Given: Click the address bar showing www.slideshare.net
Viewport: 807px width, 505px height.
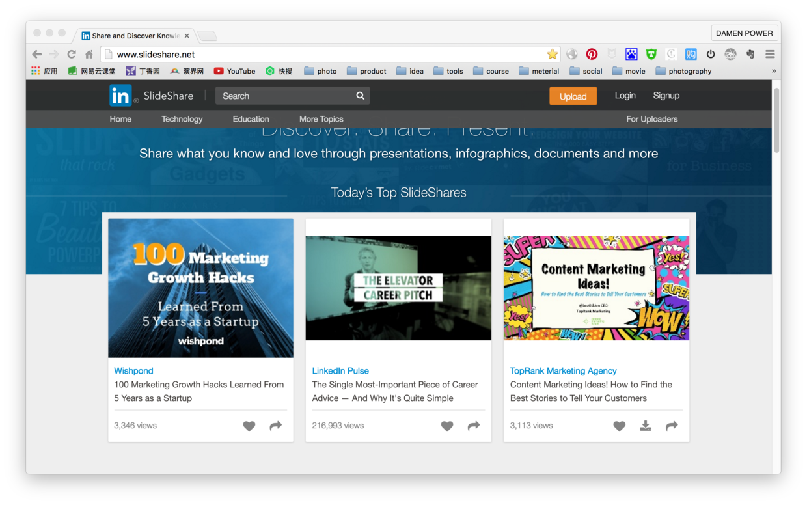Looking at the screenshot, I should [x=331, y=55].
